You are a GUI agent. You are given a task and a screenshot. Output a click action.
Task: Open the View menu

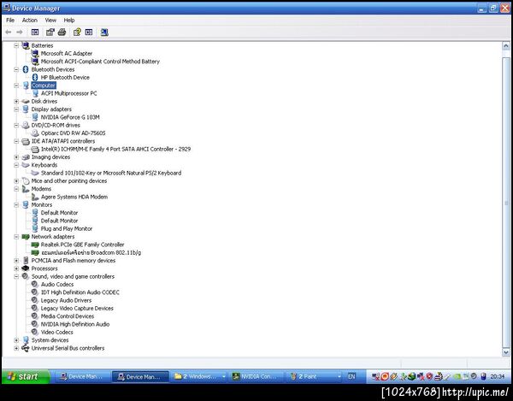[x=50, y=20]
